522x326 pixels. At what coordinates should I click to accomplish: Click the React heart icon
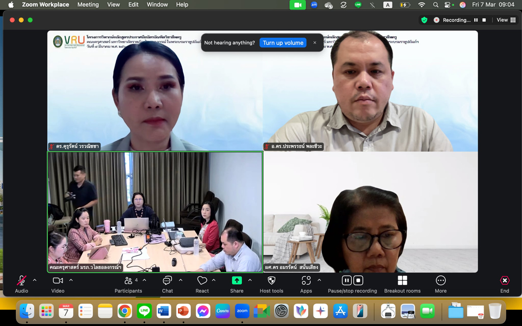tap(202, 281)
